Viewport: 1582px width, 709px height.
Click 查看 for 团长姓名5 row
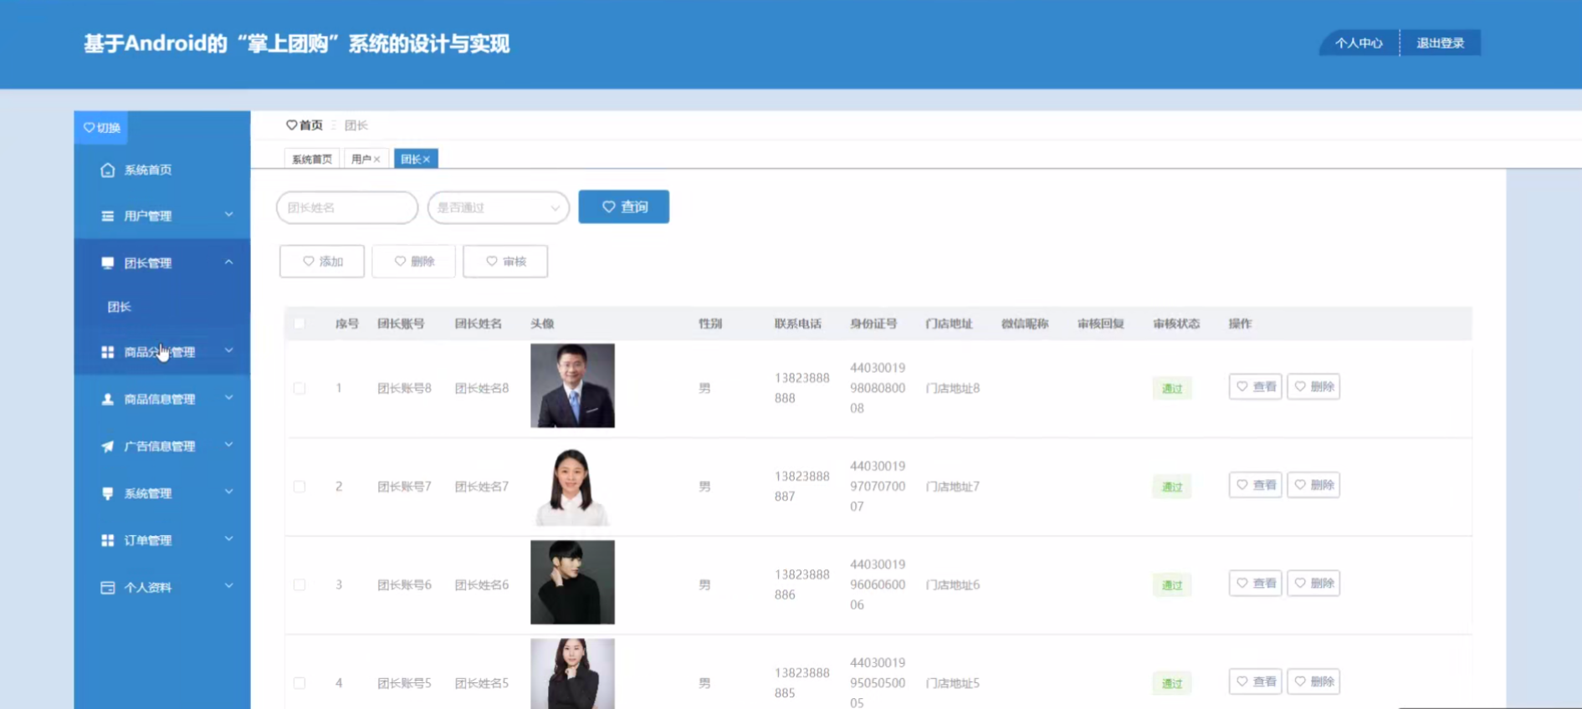1256,681
